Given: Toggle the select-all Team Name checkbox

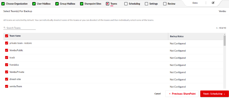Looking at the screenshot, I should [6, 36].
